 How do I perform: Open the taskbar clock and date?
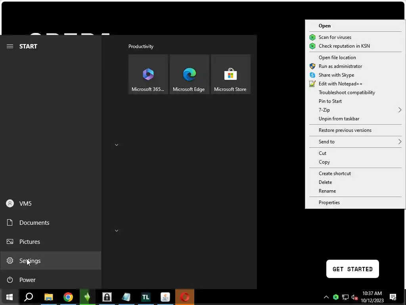372,297
